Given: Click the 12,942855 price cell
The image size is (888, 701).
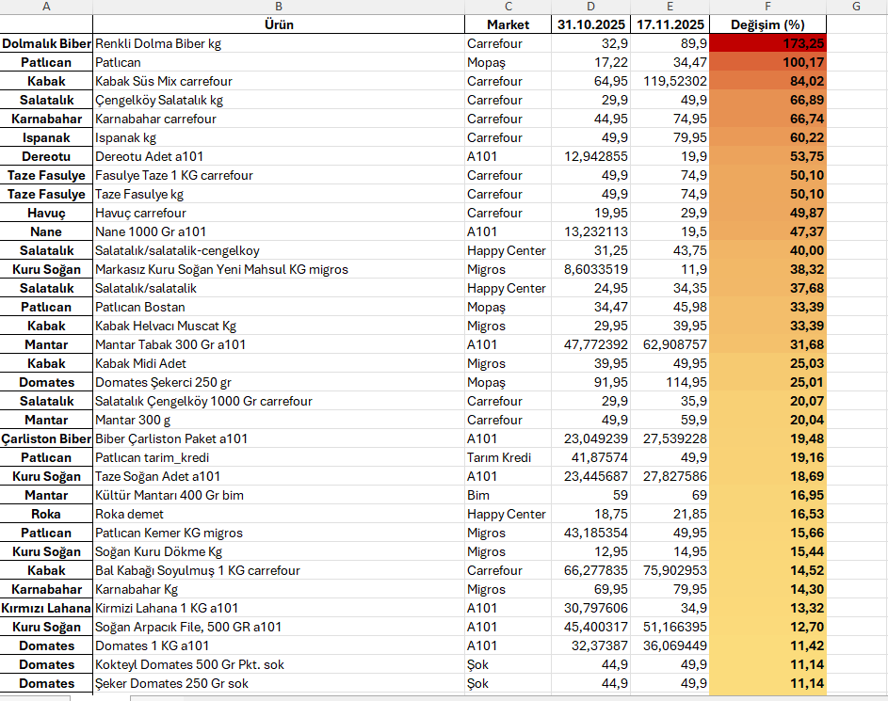Looking at the screenshot, I should [x=590, y=156].
